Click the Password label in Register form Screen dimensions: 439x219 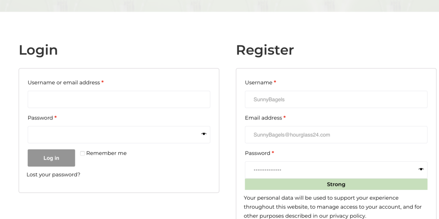258,153
